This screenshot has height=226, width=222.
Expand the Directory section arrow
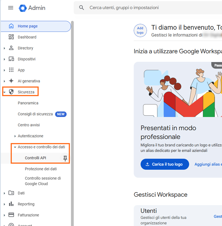4,48
